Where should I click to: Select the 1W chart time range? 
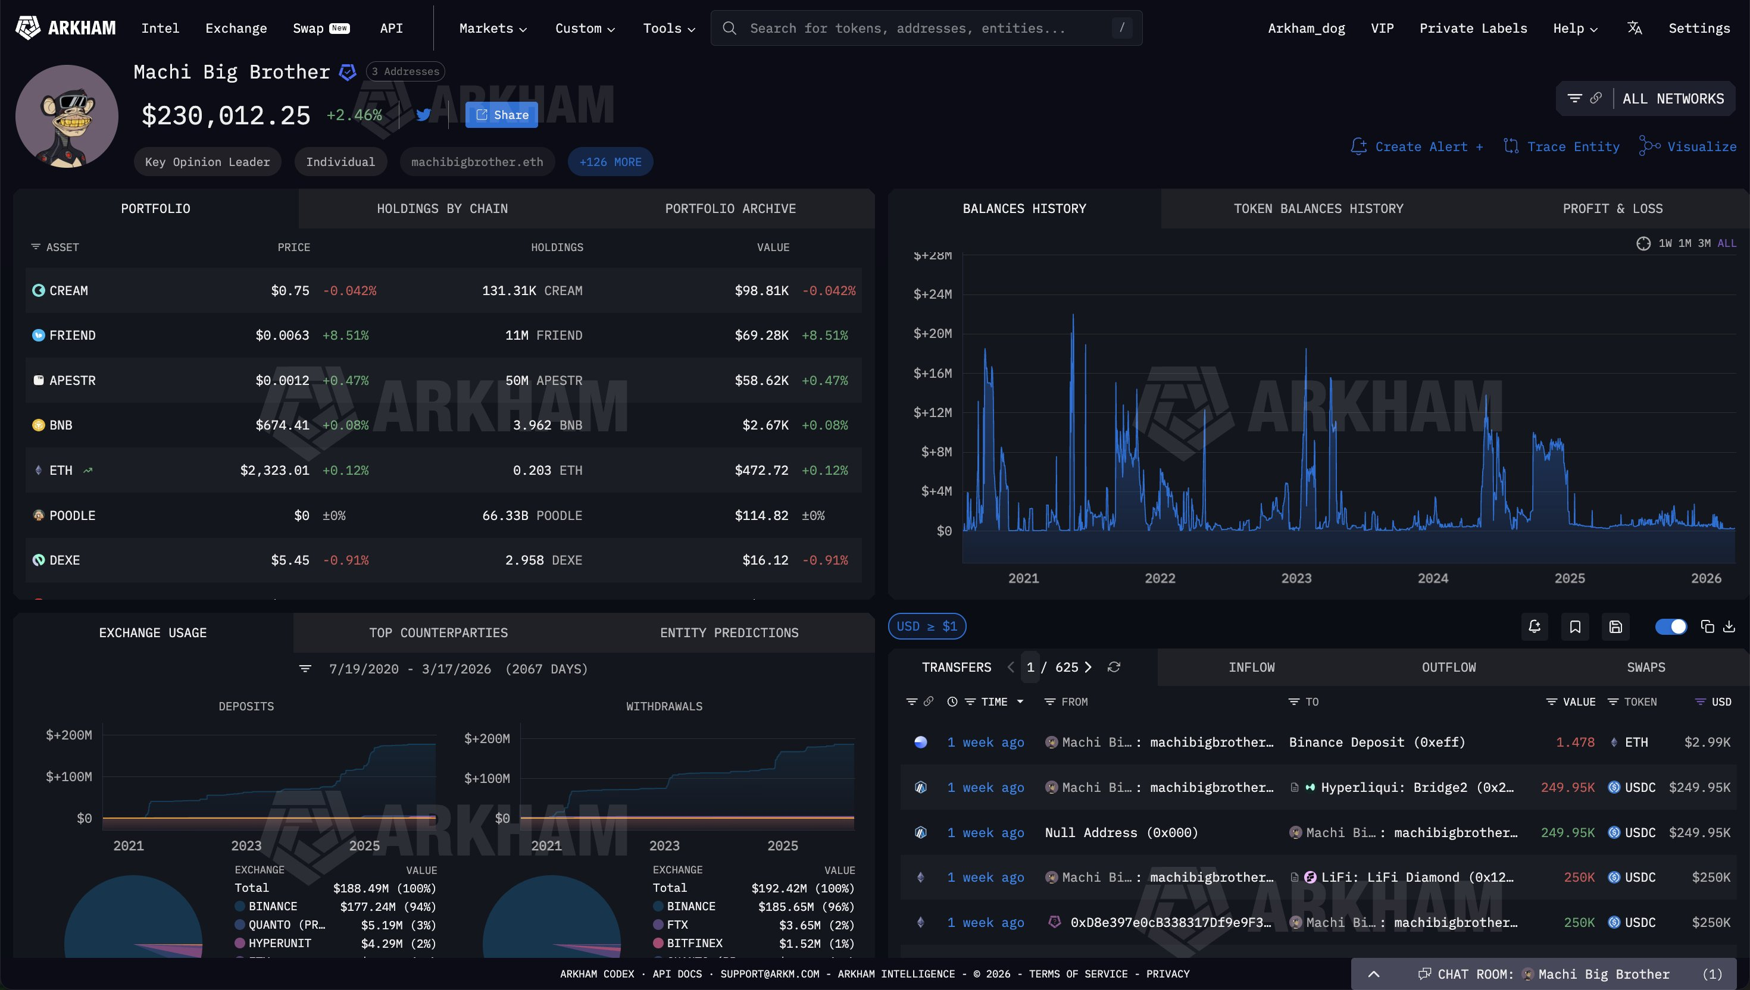(1665, 243)
